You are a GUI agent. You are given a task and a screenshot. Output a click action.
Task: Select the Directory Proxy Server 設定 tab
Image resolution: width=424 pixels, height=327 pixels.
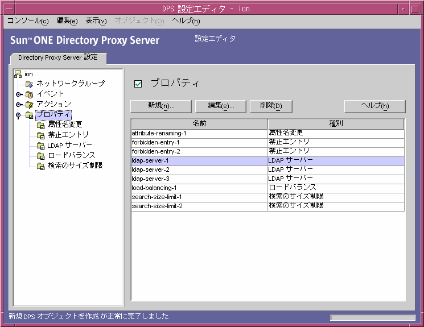[x=58, y=57]
